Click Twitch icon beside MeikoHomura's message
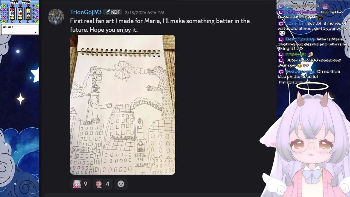This screenshot has height=197, width=350. pyautogui.click(x=281, y=12)
